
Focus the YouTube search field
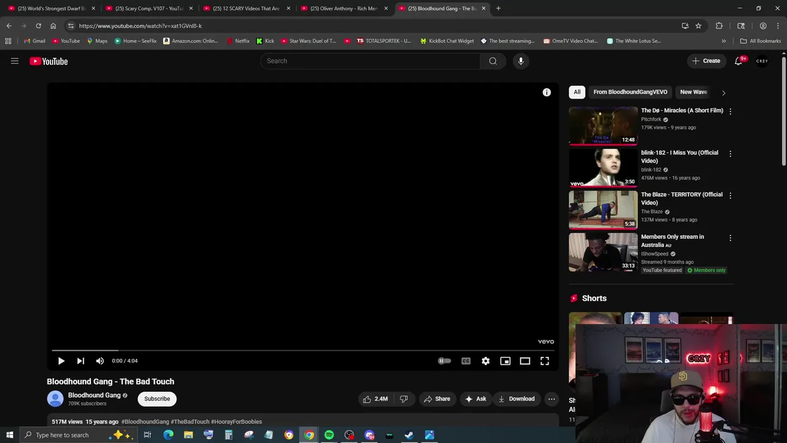point(370,61)
